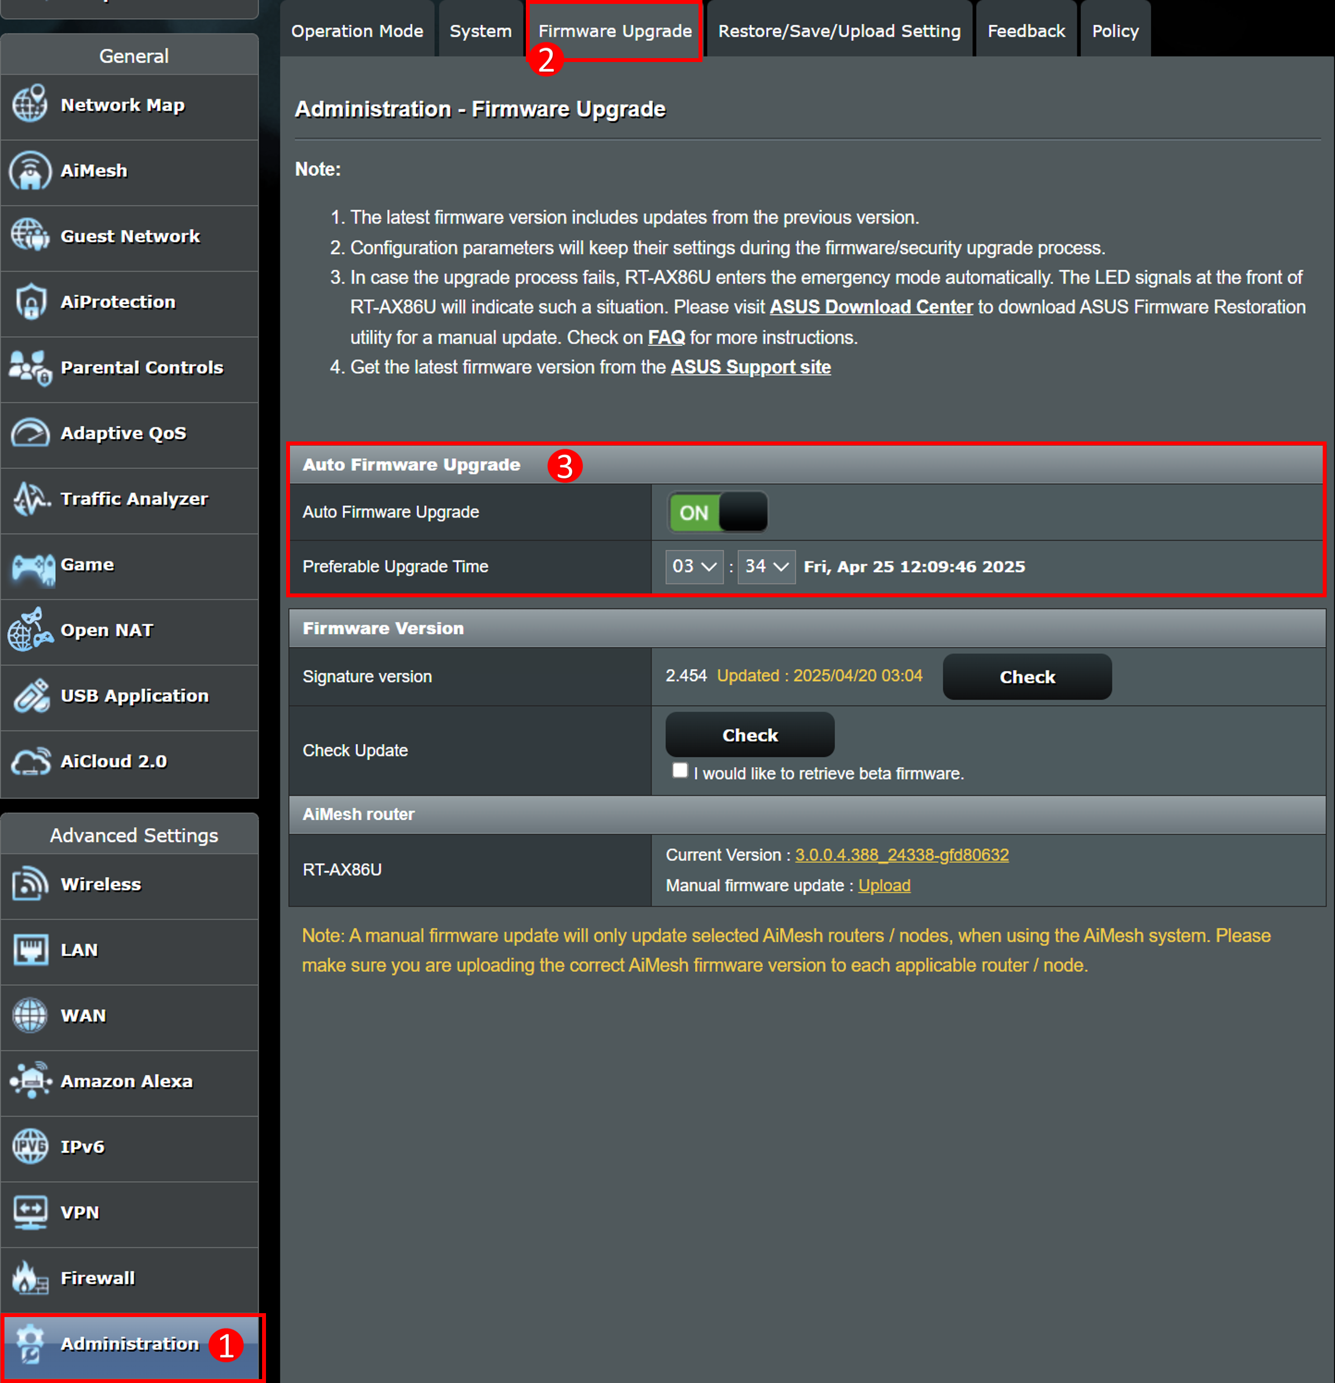Viewport: 1335px width, 1383px height.
Task: Click the AiMesh router icon
Action: (30, 170)
